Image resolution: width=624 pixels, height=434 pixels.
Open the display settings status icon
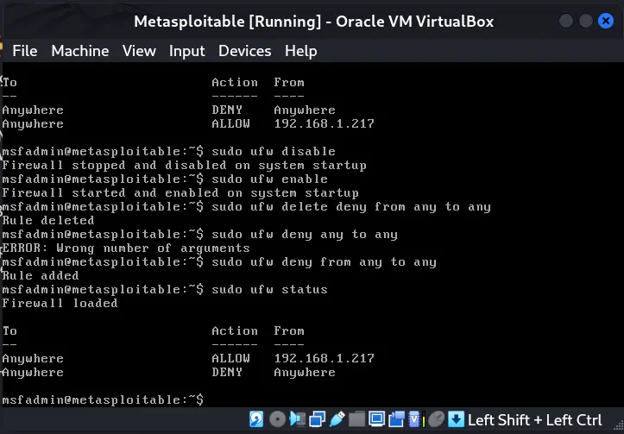(377, 419)
